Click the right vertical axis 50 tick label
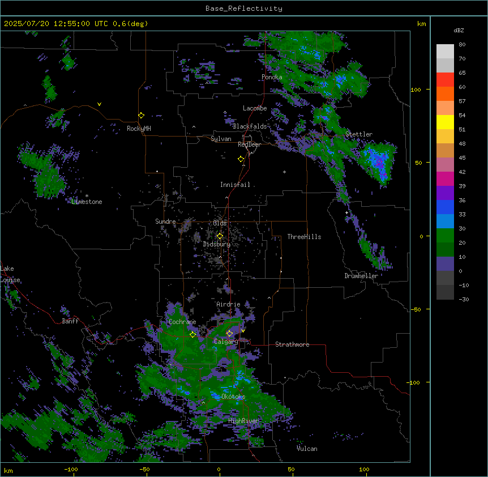488x477 pixels. click(418, 163)
